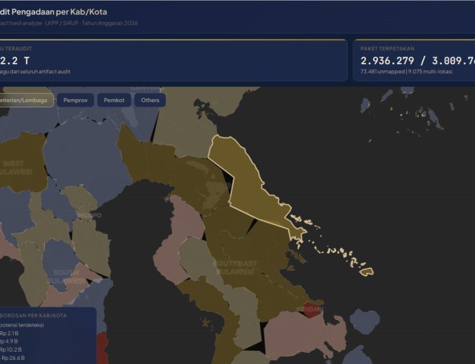475x364 pixels.
Task: Click the Audit Pengadaan per Kab/Kota title
Action: 53,12
